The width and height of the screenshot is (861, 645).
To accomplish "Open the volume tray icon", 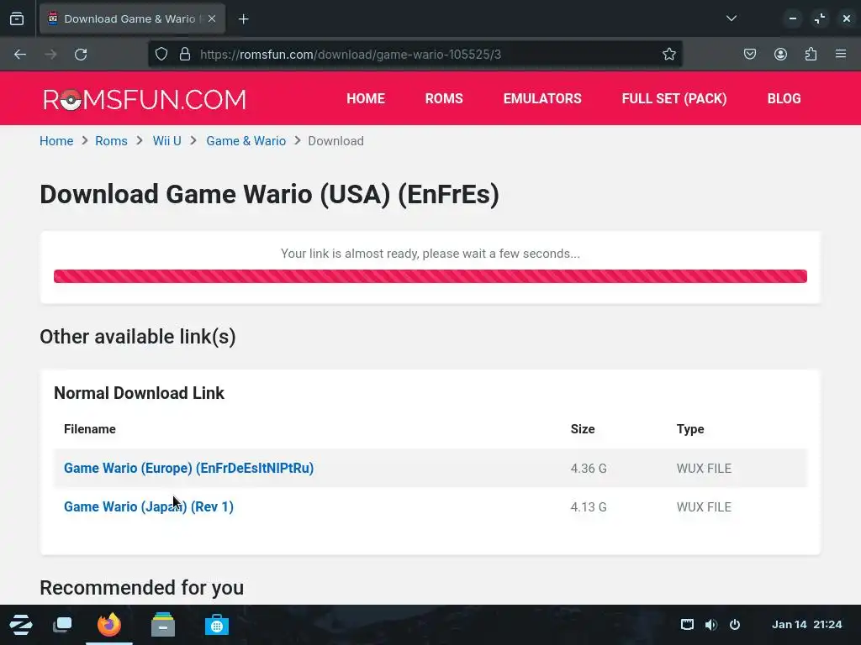I will (711, 625).
